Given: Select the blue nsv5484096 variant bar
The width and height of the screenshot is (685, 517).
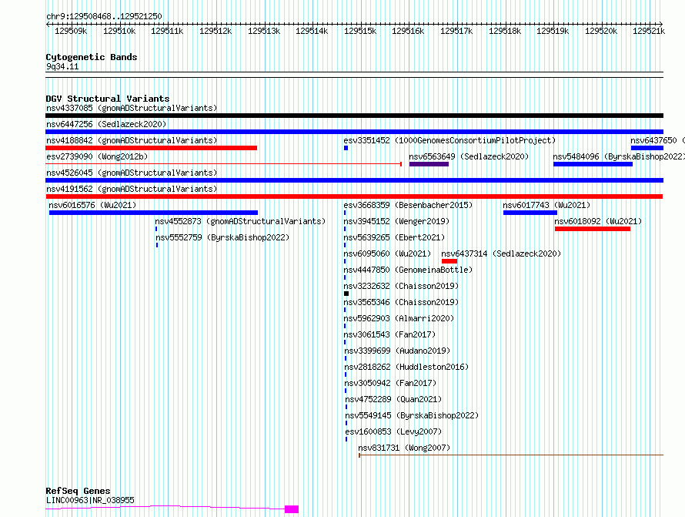Looking at the screenshot, I should [593, 164].
